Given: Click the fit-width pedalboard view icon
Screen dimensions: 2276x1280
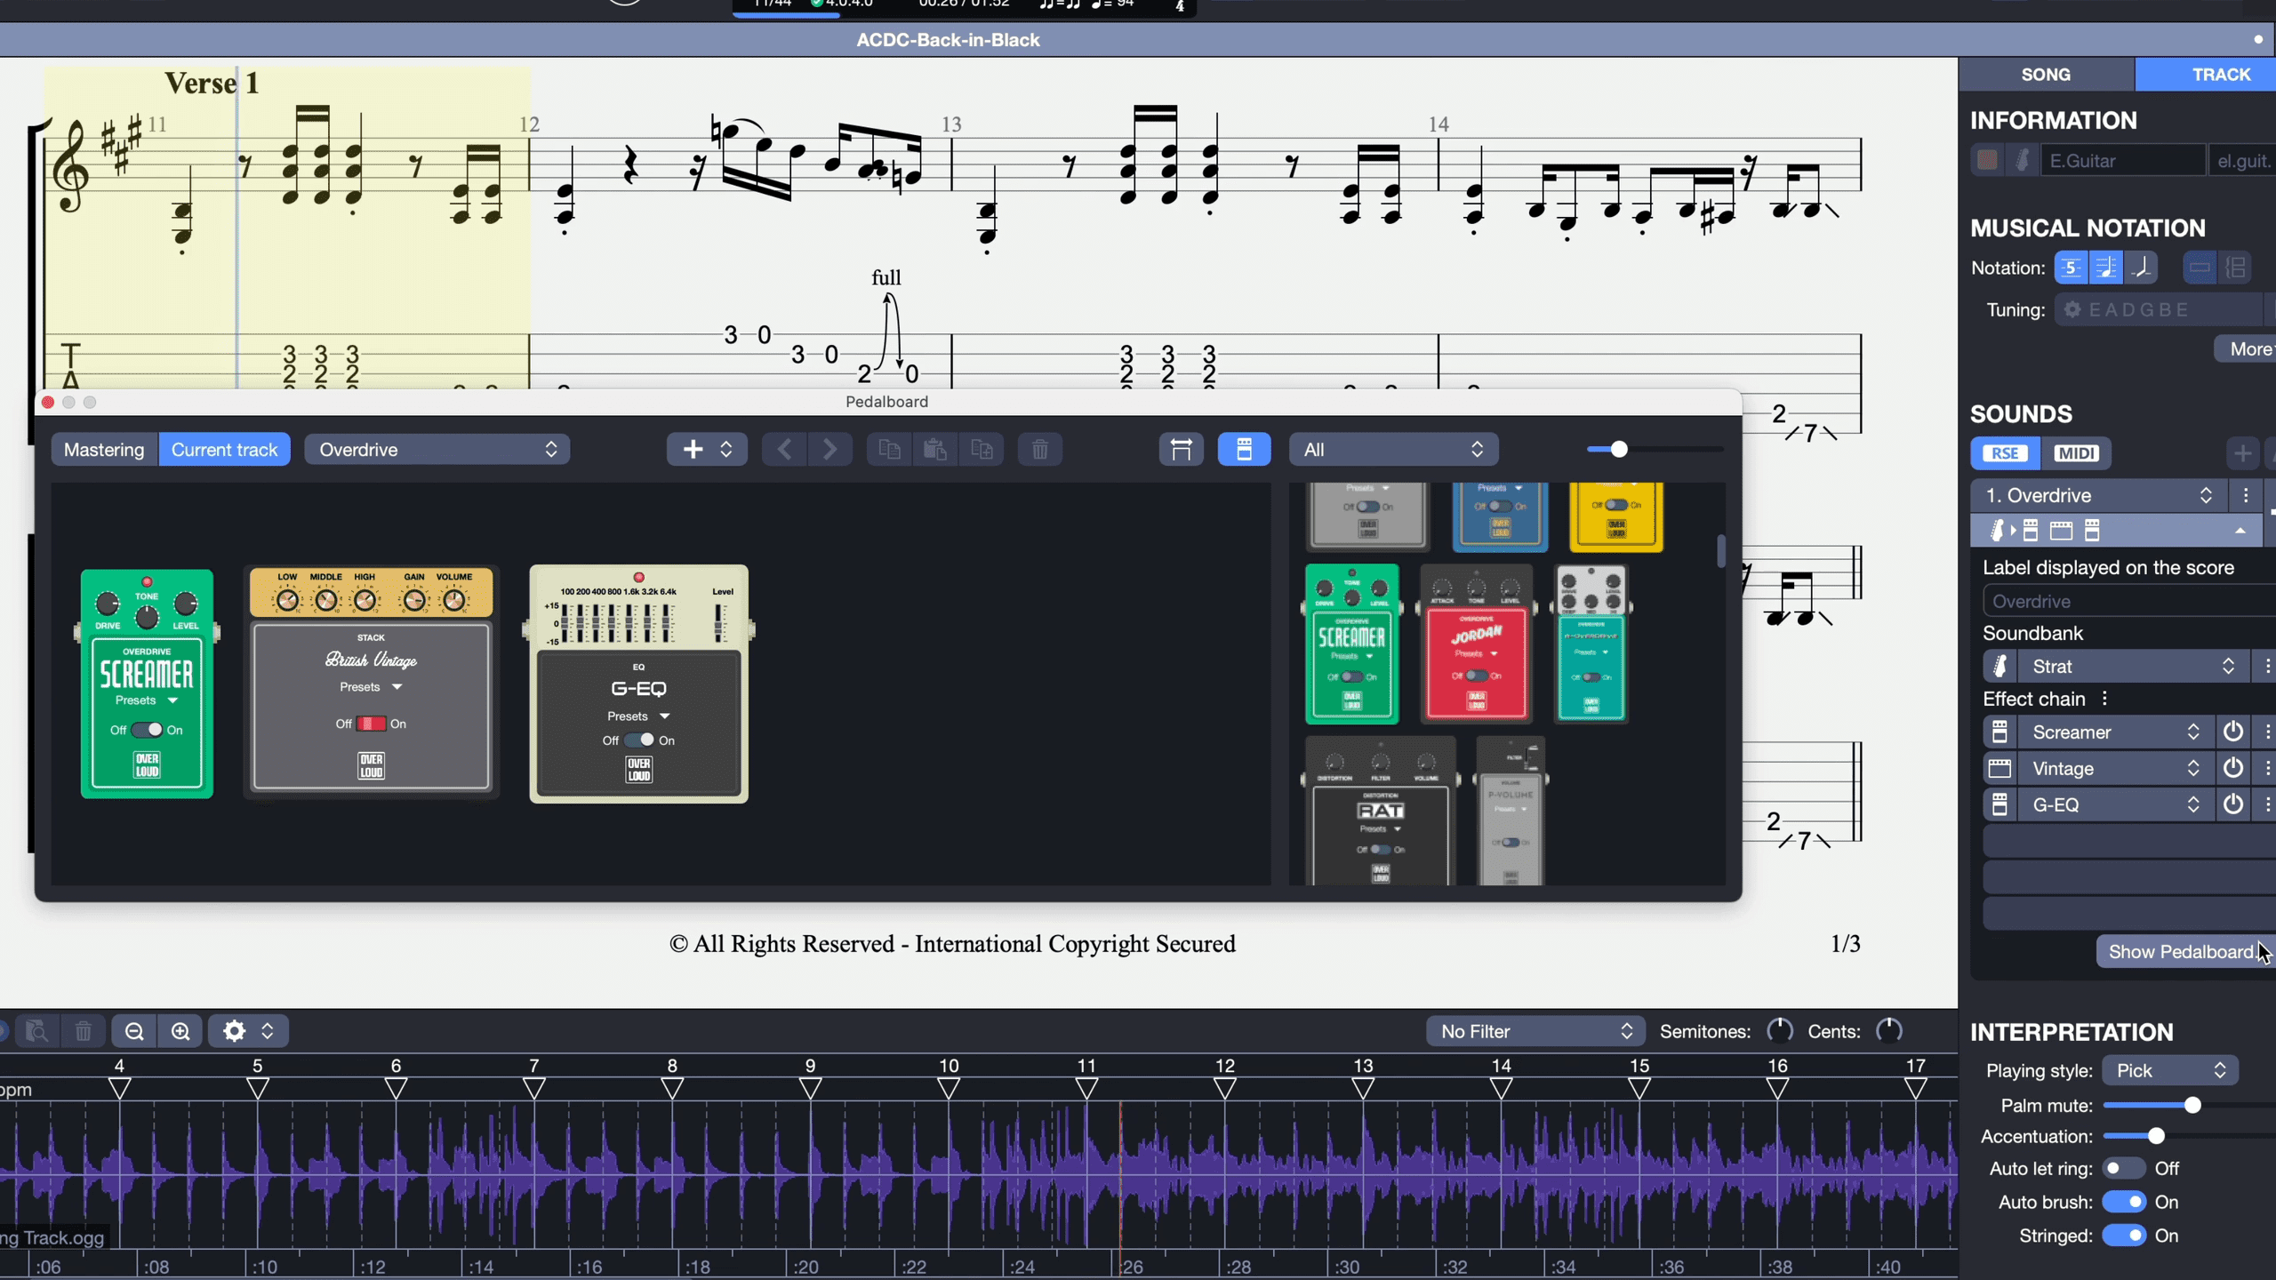Looking at the screenshot, I should [1181, 450].
